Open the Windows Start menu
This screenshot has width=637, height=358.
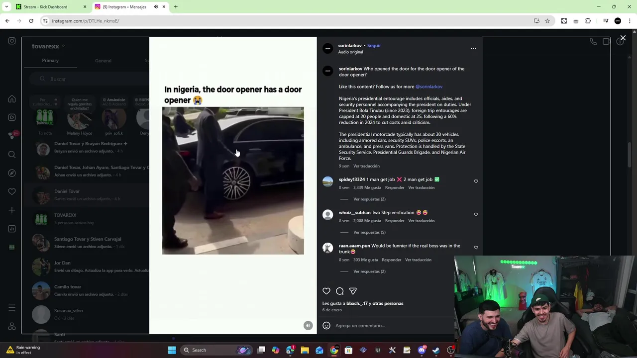[x=172, y=350]
